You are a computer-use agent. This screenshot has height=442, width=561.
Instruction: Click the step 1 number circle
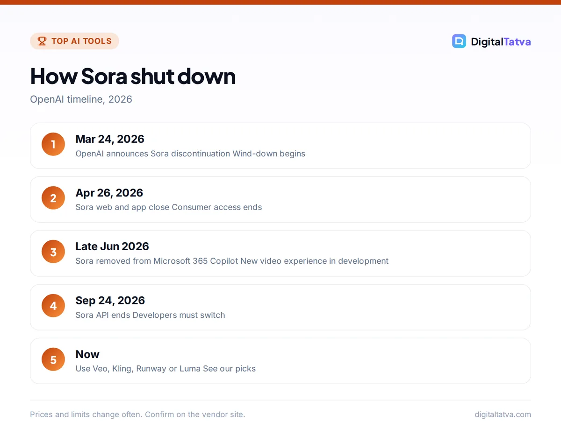point(53,144)
